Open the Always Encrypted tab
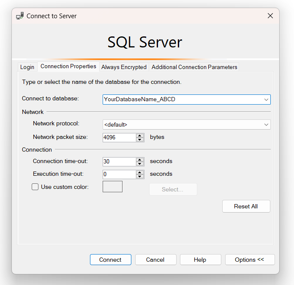Viewport: 294px width, 285px height. point(124,67)
